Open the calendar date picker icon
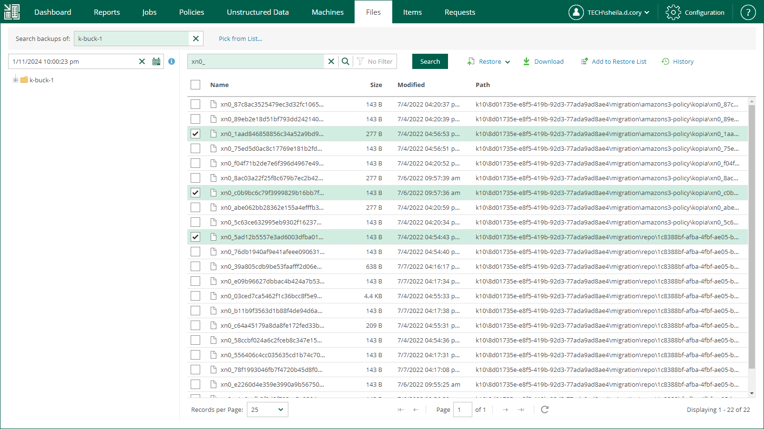The width and height of the screenshot is (764, 429). pyautogui.click(x=156, y=61)
